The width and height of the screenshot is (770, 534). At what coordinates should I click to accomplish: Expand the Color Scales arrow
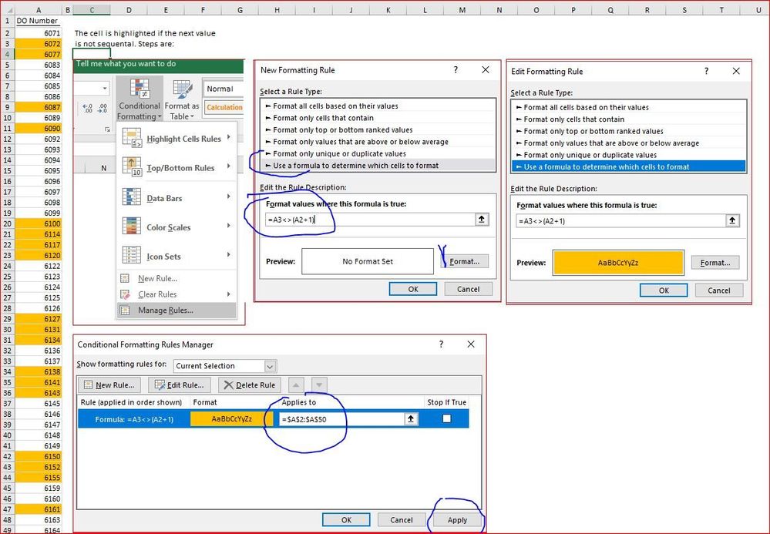click(x=229, y=225)
